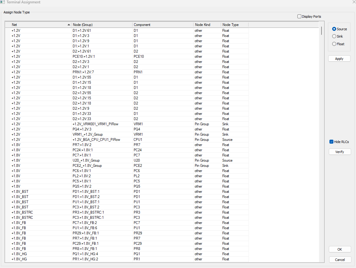
Task: Select the +1.2V_BGA_CPU_CPU1_PIFlow row
Action: pos(96,140)
